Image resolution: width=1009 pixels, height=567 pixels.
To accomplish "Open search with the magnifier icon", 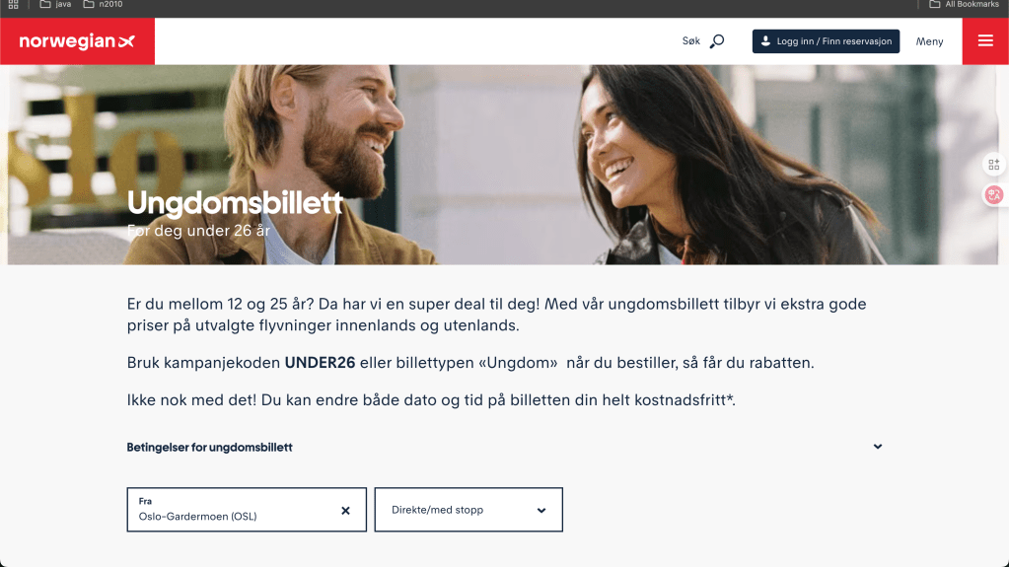I will coord(717,41).
